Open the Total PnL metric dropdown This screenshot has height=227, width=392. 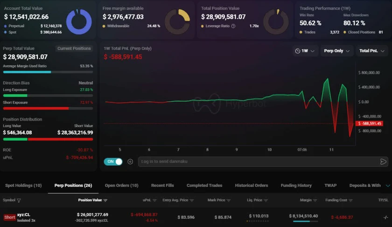371,51
